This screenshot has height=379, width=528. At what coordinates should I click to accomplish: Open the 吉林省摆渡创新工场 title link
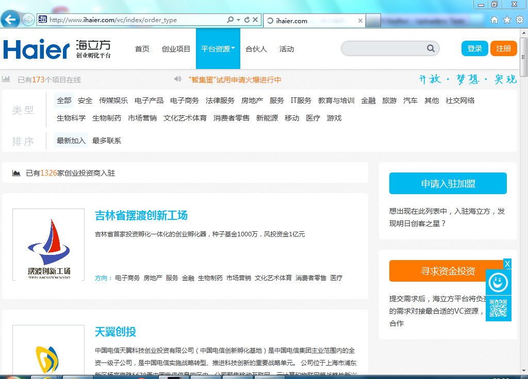click(141, 215)
